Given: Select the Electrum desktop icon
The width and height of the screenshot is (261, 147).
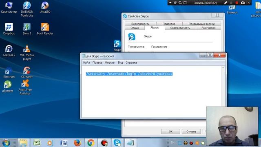Looking at the screenshot, I should click(9, 73).
